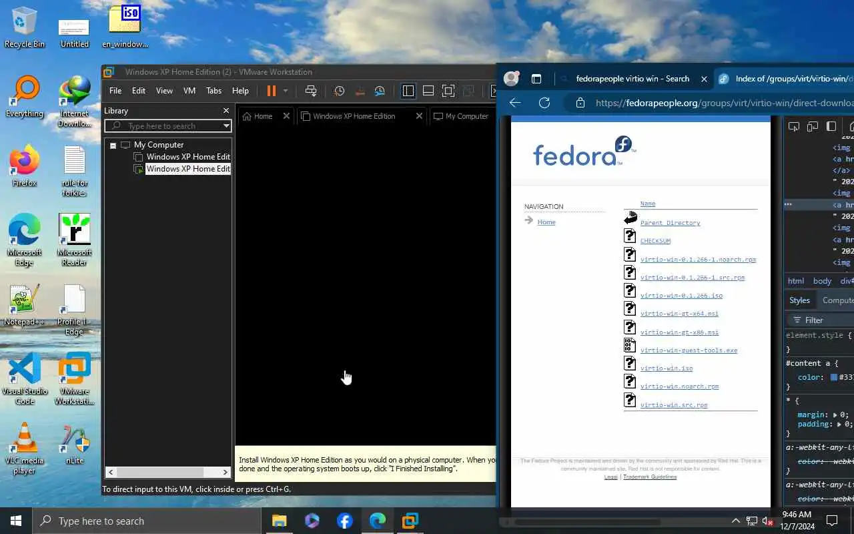The image size is (854, 534).
Task: Click the Edge profile avatar icon
Action: point(512,79)
